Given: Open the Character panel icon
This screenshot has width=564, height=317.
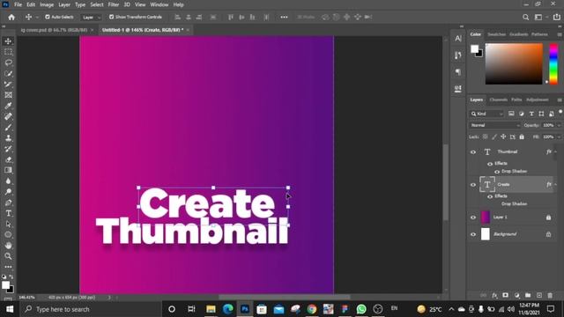Looking at the screenshot, I should click(x=458, y=39).
